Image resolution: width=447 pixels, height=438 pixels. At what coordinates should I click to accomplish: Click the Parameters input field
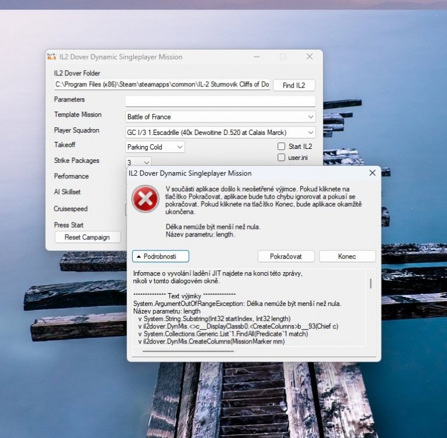point(220,101)
